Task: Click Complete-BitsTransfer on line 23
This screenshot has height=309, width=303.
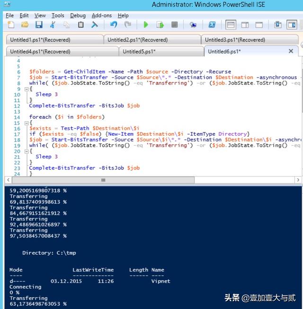Action: coord(62,168)
